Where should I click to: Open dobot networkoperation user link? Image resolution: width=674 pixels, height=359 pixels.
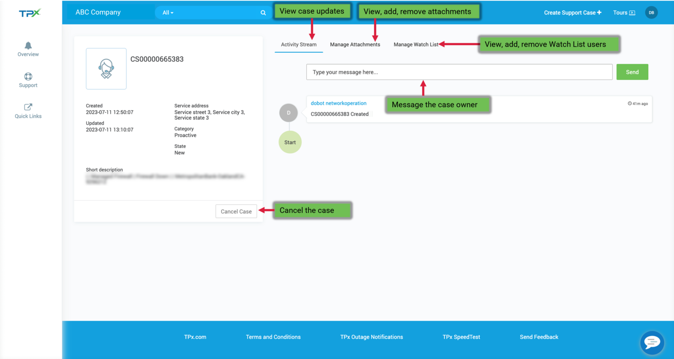[338, 103]
